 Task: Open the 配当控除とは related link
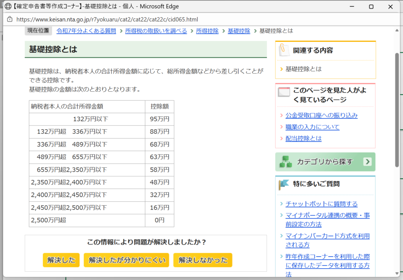click(303, 138)
